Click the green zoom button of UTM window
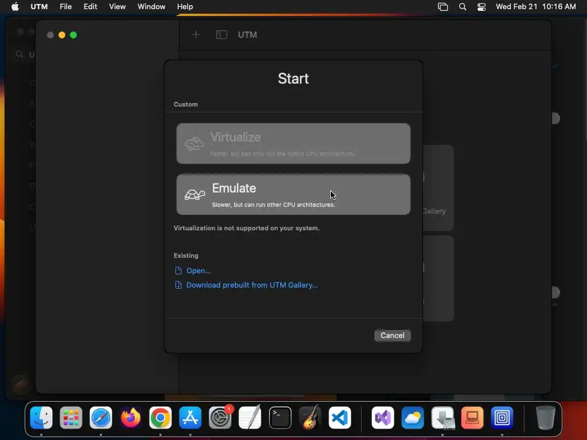The height and width of the screenshot is (440, 587). click(73, 35)
